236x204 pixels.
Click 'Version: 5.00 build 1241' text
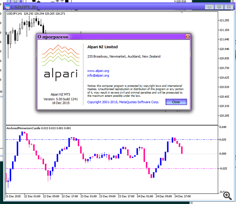pos(60,99)
